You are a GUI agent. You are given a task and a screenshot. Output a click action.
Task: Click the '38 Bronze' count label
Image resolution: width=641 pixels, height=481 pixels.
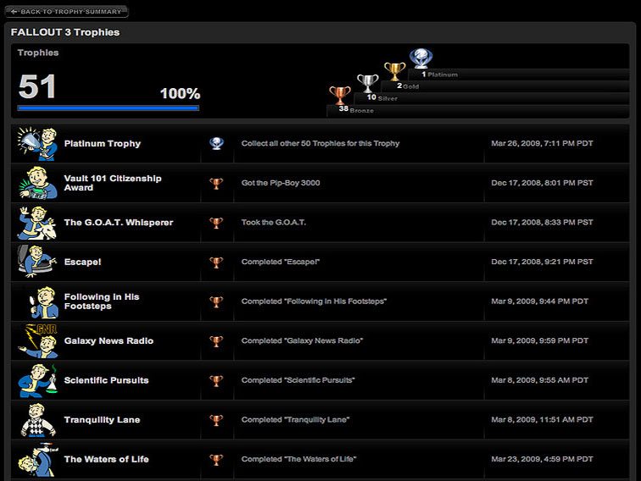coord(356,110)
